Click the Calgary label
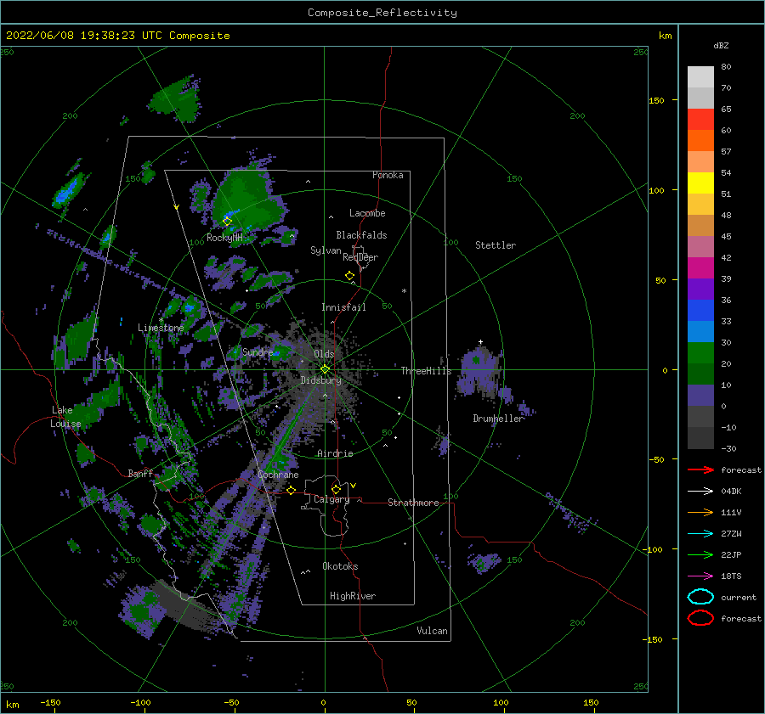765x714 pixels. pos(331,499)
